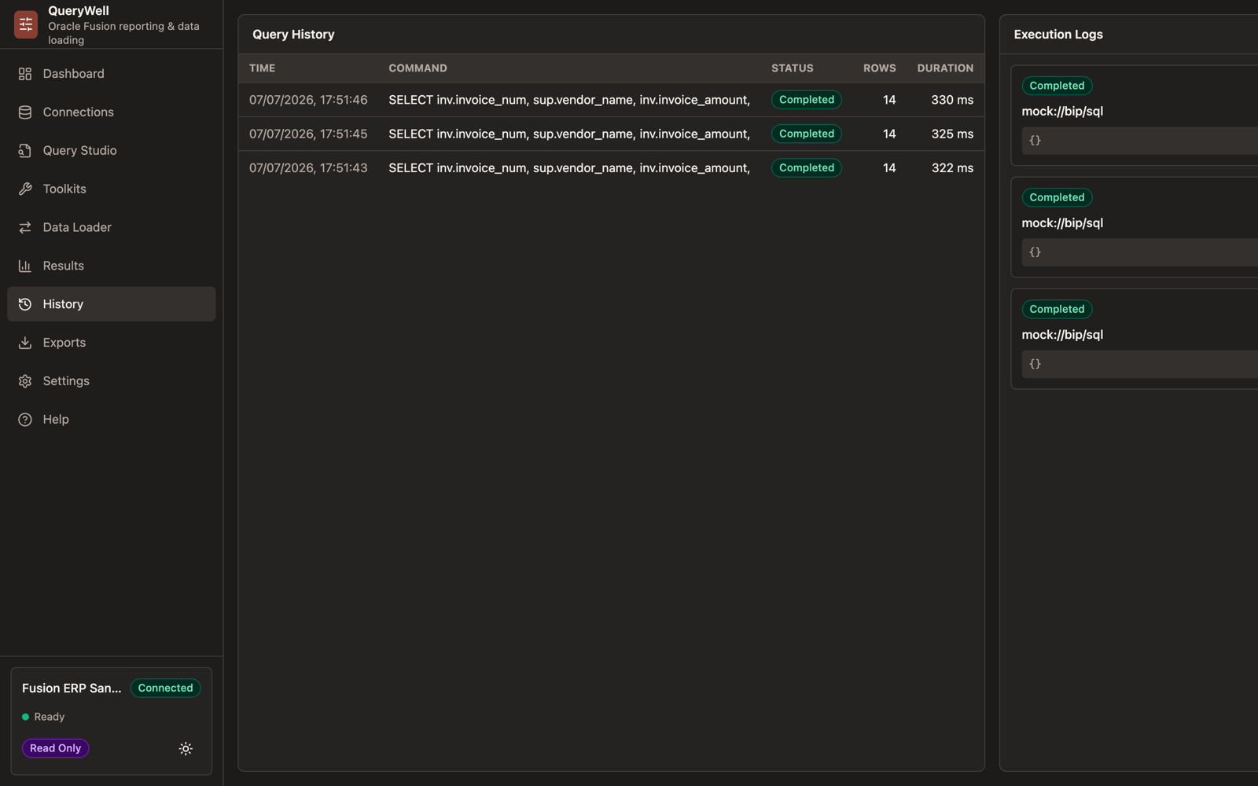1258x786 pixels.
Task: Click mock://bip/sql in first execution log
Action: click(1062, 112)
